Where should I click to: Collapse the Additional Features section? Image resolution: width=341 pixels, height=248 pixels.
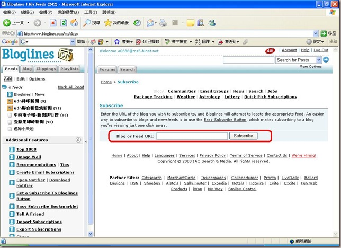click(x=78, y=140)
